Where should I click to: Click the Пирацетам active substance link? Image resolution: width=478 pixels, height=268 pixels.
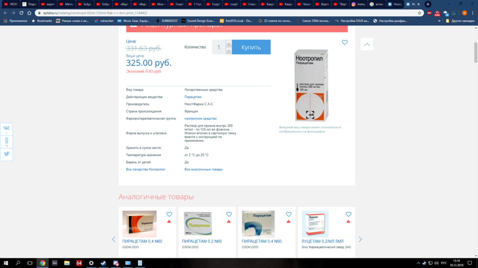pos(193,97)
